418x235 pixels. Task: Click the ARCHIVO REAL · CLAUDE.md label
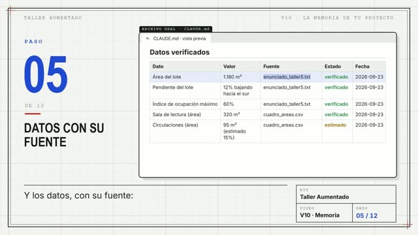tap(176, 29)
